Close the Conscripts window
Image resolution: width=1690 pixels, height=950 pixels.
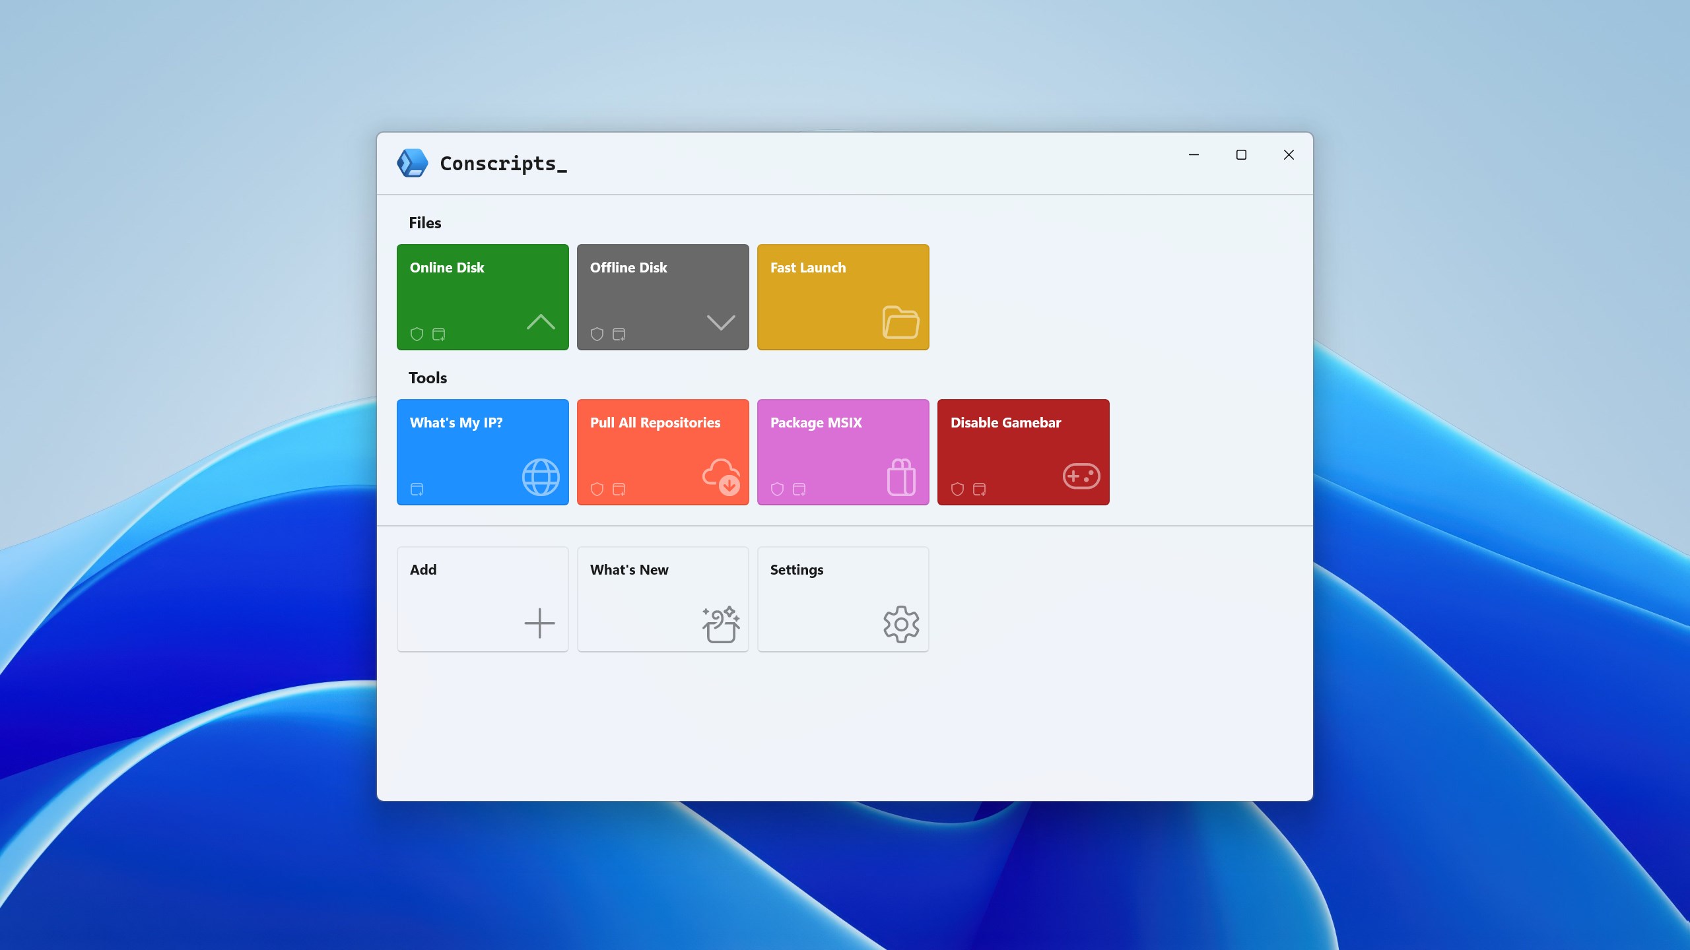[1289, 154]
